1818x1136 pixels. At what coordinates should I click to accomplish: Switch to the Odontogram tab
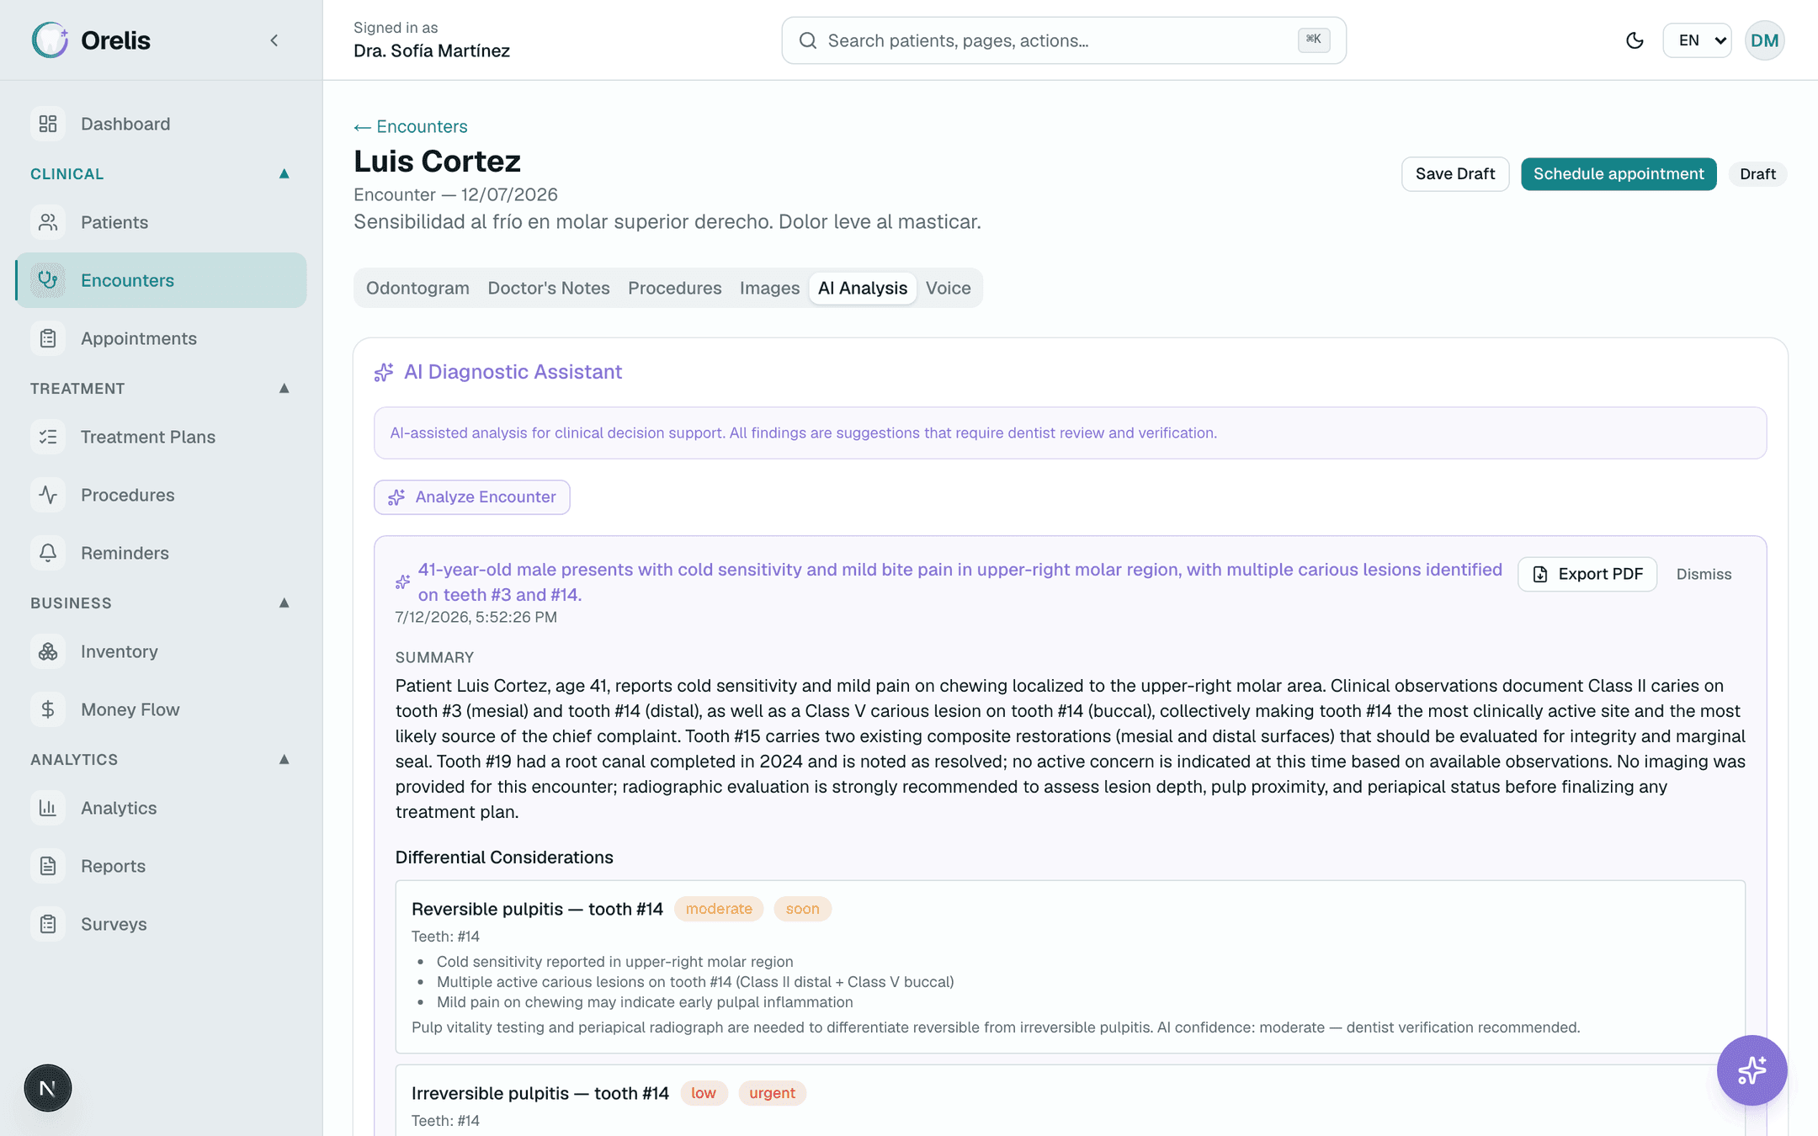(417, 288)
